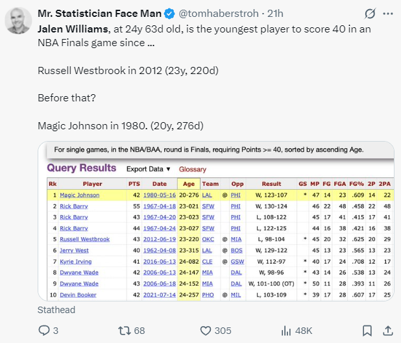Open Mr. Statistician Face Man's profile picture

click(x=19, y=21)
